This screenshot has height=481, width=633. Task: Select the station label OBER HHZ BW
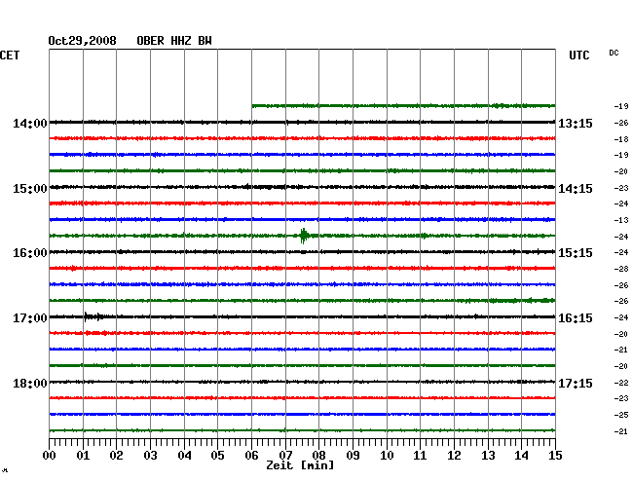[174, 41]
